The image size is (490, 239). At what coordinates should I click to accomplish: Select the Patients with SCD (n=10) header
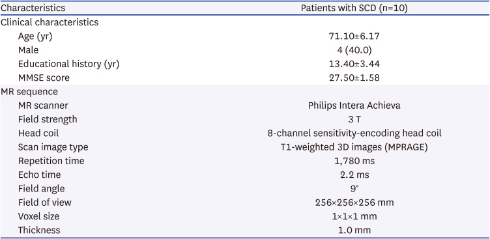pyautogui.click(x=354, y=8)
